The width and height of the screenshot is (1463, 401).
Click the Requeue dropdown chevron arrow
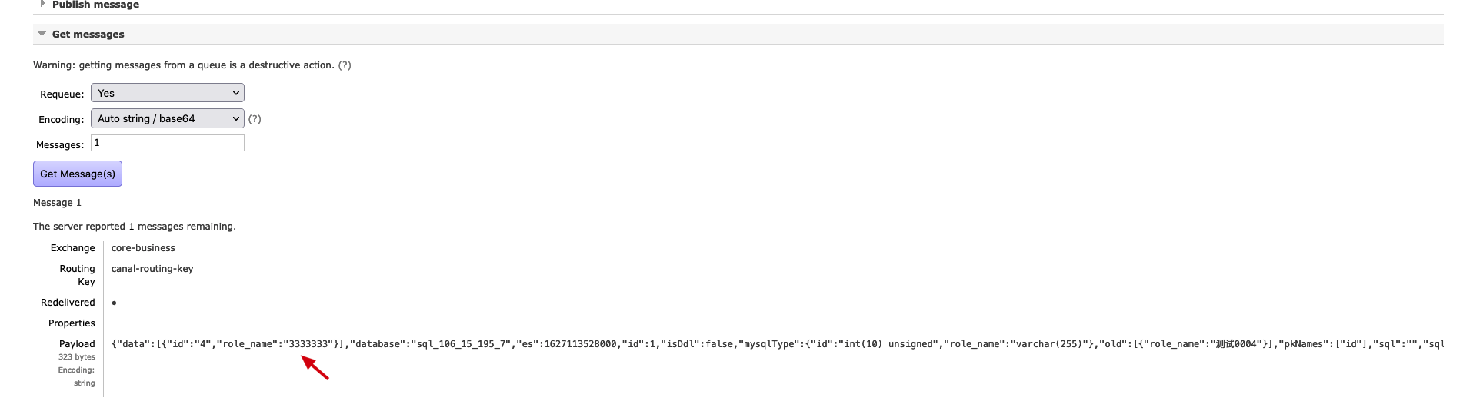click(x=235, y=93)
